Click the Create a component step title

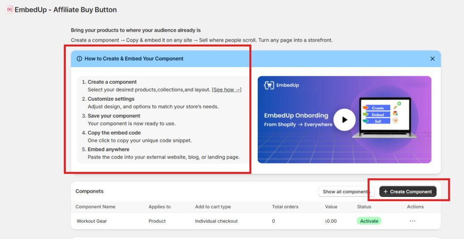pos(112,82)
